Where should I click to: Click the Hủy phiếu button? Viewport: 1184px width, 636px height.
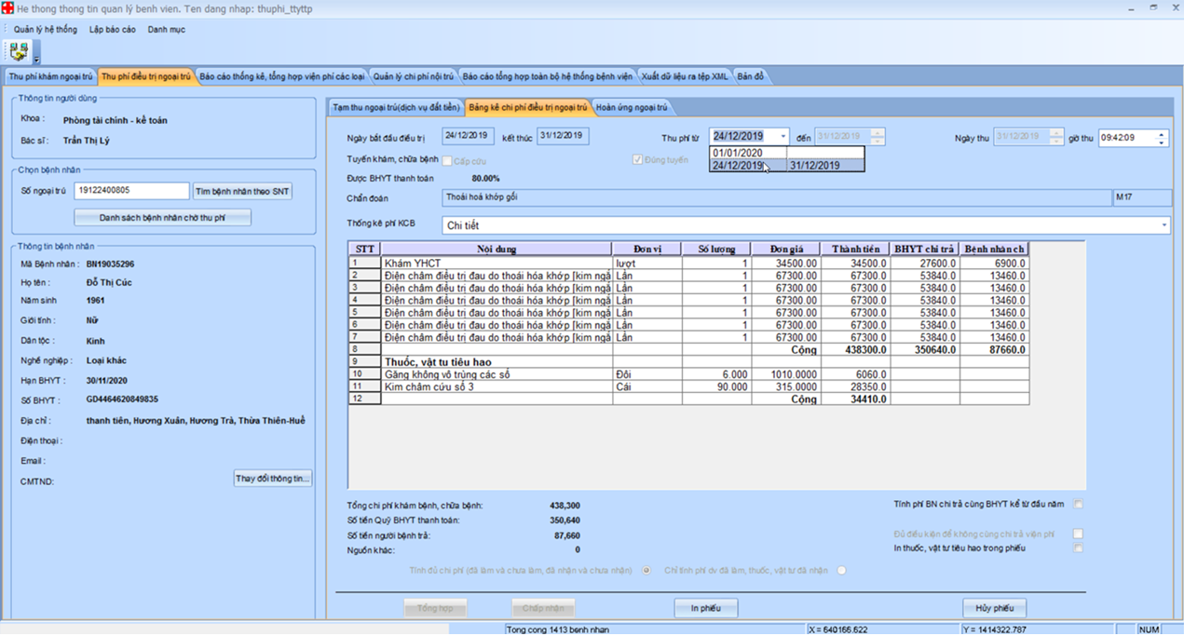[994, 608]
